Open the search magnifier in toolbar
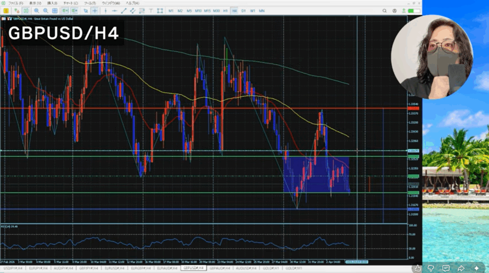Screen dimensions: 489x273 (384, 10)
